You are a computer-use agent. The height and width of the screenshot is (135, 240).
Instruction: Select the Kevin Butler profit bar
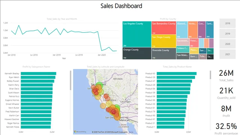36,108
